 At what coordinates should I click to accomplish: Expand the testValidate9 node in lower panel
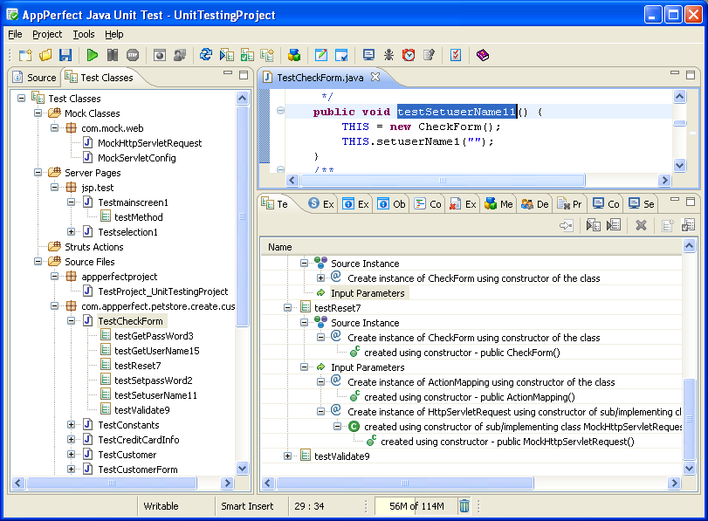click(x=287, y=456)
